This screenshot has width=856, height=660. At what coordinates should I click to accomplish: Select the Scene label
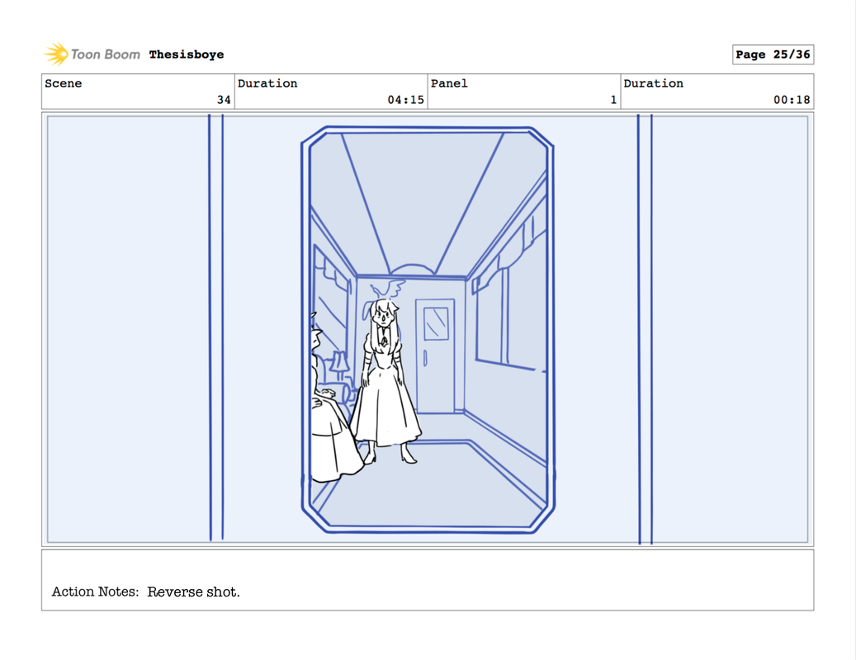(x=64, y=83)
